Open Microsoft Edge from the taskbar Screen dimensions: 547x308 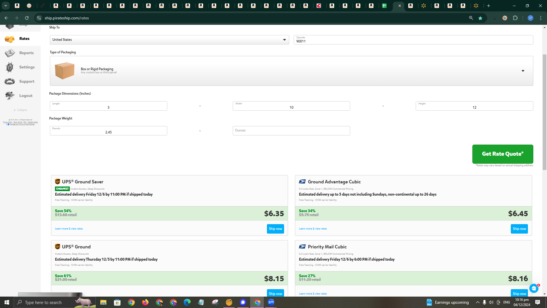187,302
